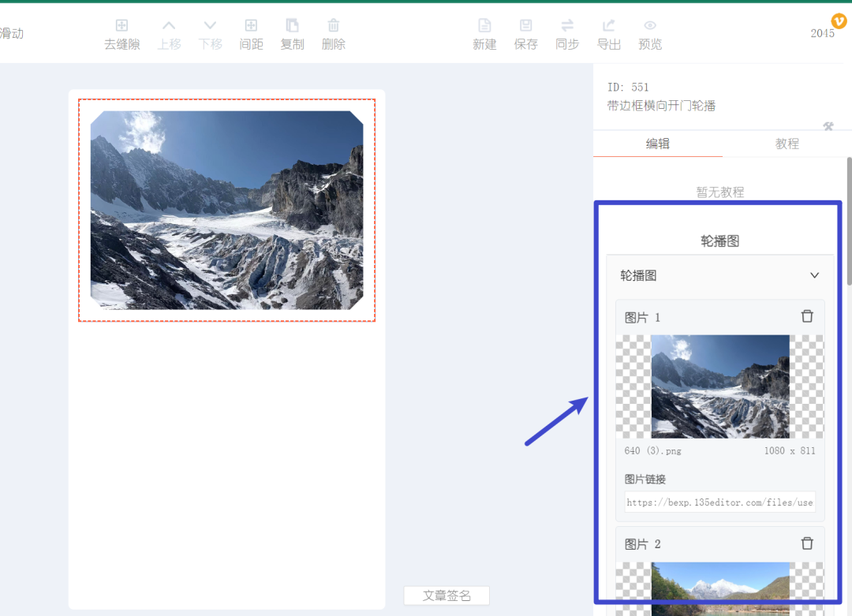
Task: Export the article with 导出
Action: coord(608,35)
